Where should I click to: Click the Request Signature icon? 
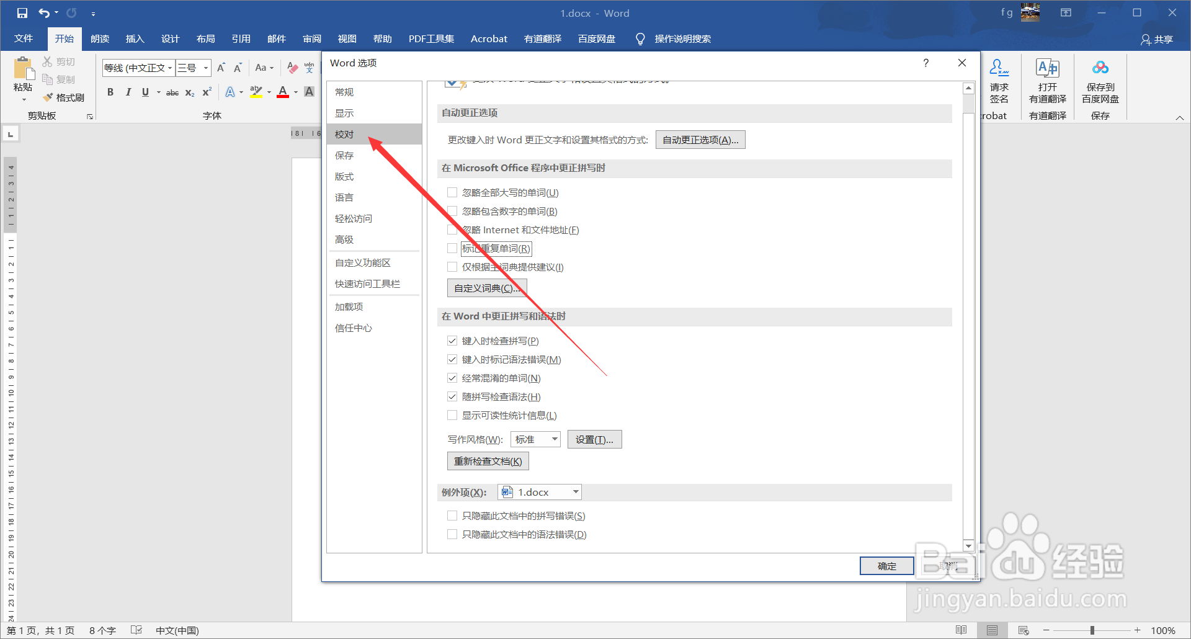[999, 68]
